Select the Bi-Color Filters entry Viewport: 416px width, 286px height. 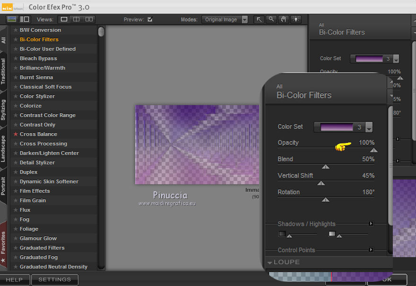point(39,39)
